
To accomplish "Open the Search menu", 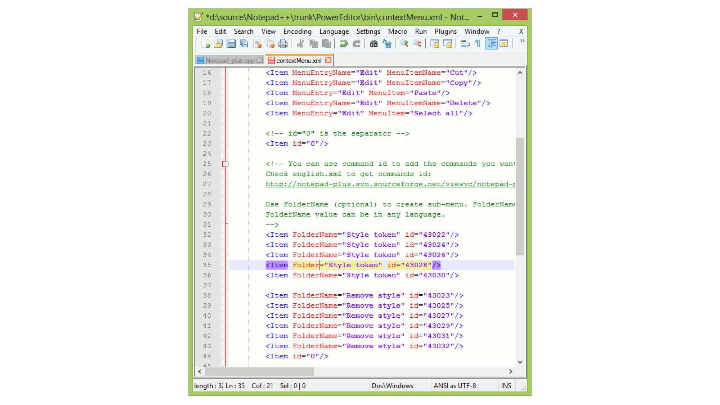I will pos(244,31).
